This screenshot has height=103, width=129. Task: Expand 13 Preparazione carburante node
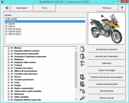[x=9, y=54]
